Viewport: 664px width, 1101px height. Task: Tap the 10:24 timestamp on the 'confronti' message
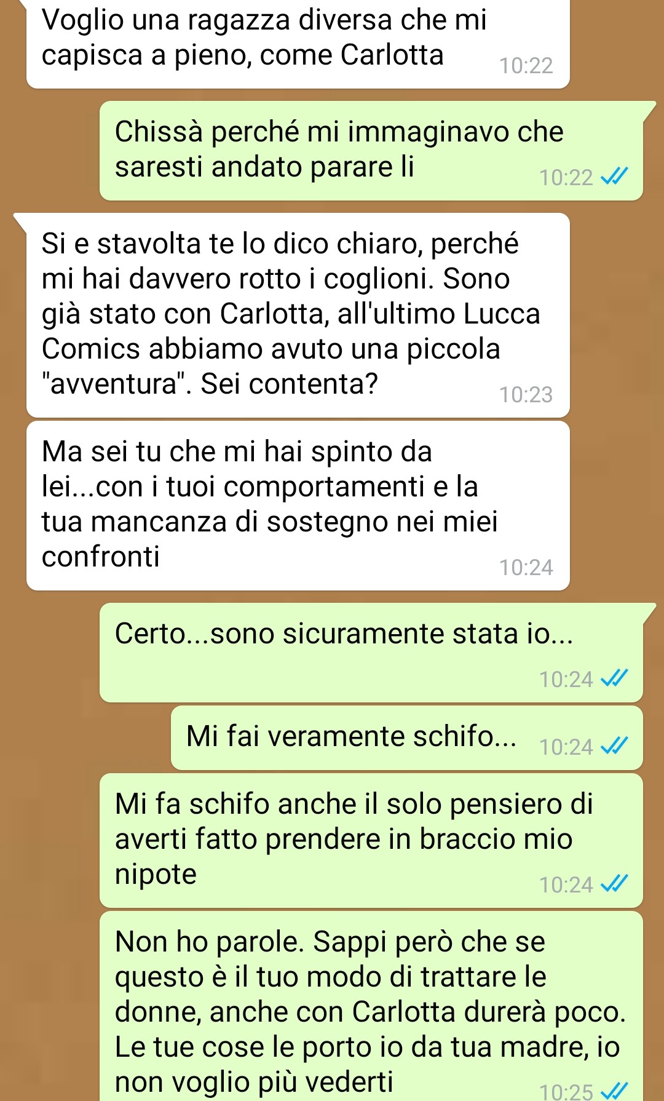pos(526,567)
